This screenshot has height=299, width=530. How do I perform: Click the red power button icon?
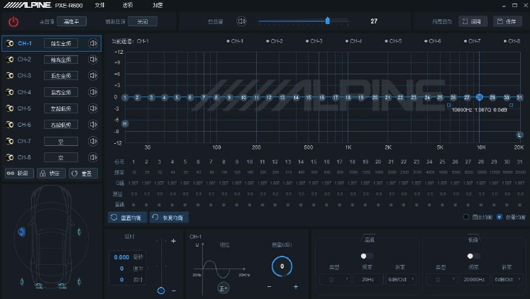[13, 22]
